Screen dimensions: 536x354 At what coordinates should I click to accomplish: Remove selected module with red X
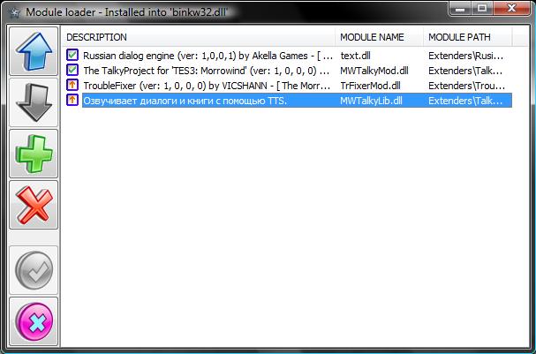click(34, 205)
